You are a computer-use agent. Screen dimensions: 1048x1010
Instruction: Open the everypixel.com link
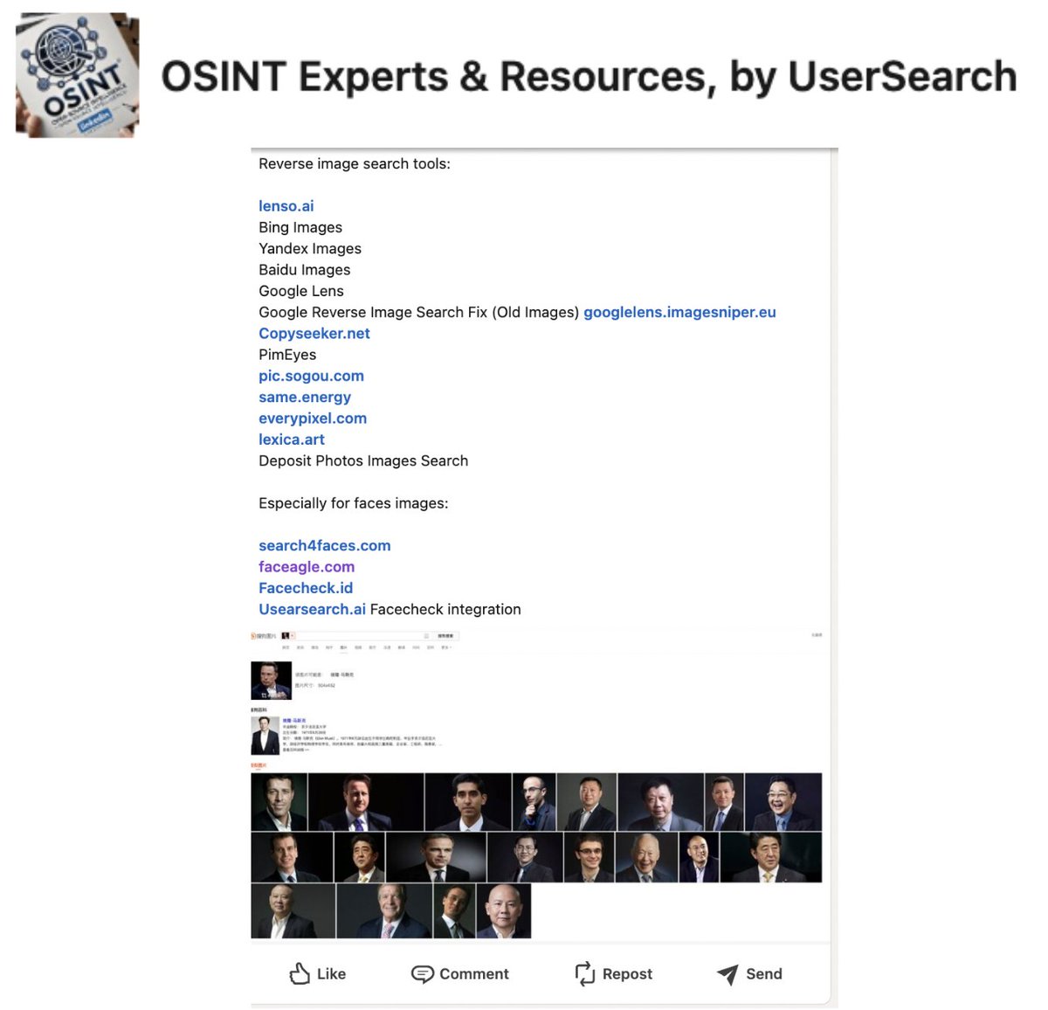[313, 419]
